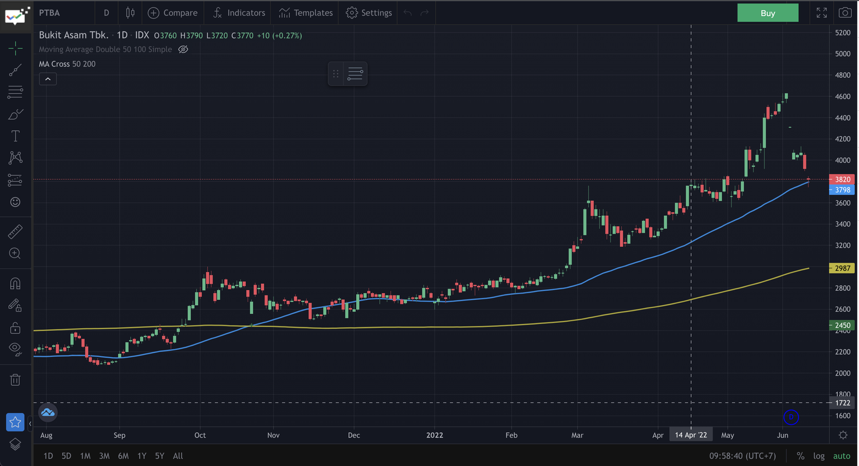Open the D timeframe interval dropdown

pos(106,12)
